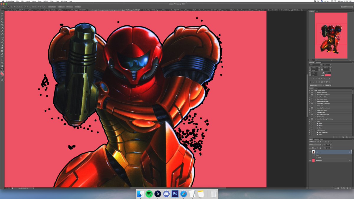
Task: Open the English: USA language dropdown
Action: [x=316, y=85]
